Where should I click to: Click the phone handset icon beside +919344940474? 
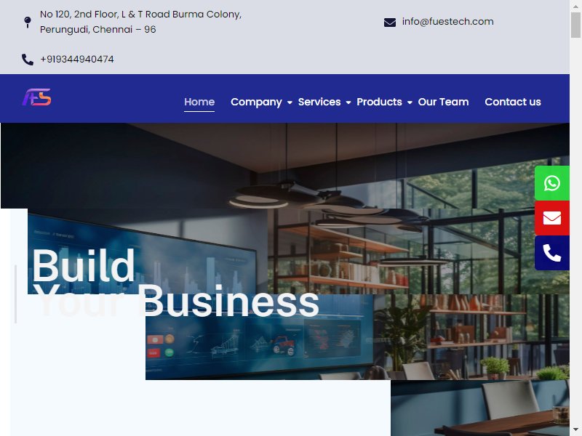pos(28,60)
